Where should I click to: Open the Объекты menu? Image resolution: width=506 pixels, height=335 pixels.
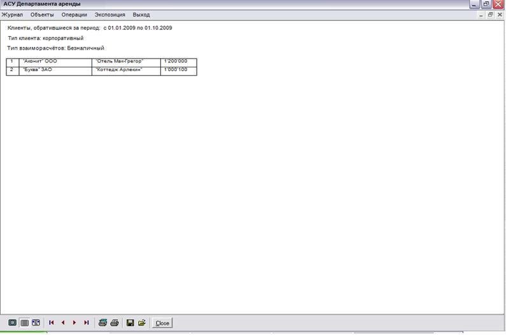point(42,15)
